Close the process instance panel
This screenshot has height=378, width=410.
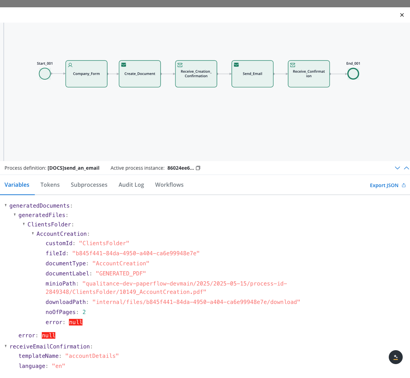402,15
